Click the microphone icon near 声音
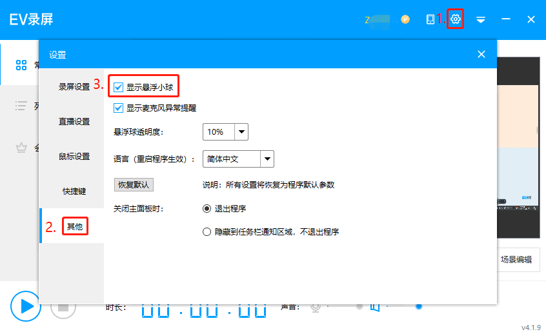This screenshot has height=332, width=546. [316, 307]
